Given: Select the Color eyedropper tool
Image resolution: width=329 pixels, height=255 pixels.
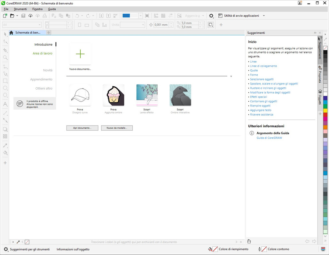Looking at the screenshot, I should (5, 145).
